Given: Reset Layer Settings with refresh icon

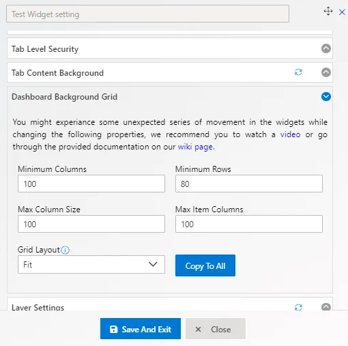Looking at the screenshot, I should click(298, 307).
